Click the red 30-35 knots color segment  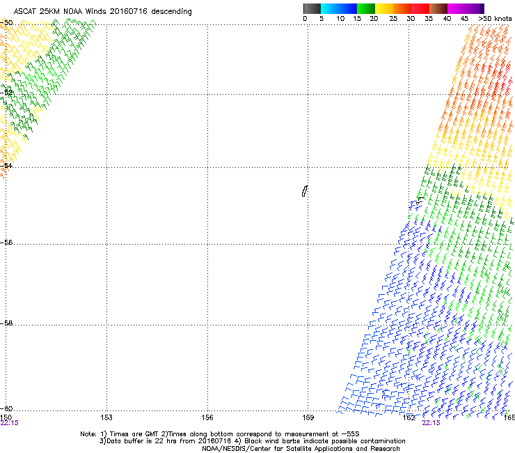pos(420,8)
